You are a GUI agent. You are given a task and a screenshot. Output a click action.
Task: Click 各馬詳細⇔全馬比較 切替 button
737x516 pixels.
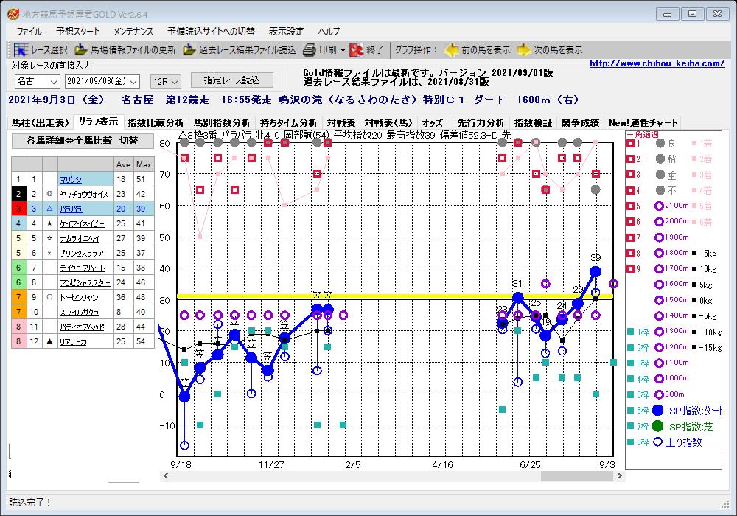tap(83, 141)
